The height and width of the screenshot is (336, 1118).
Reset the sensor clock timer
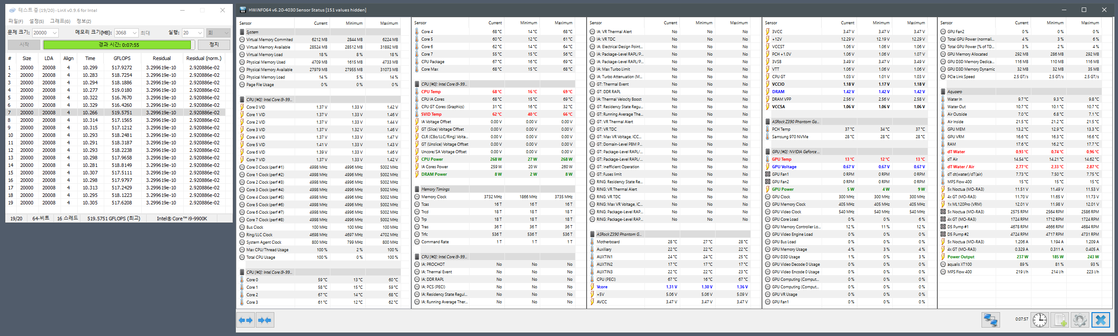point(1040,320)
